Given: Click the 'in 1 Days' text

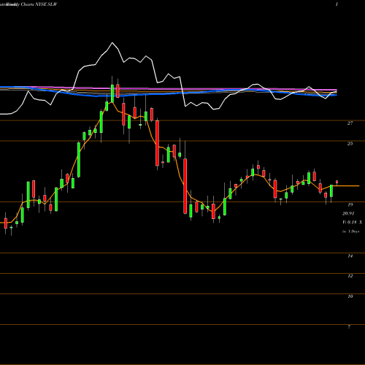Looking at the screenshot, I should pyautogui.click(x=350, y=231).
